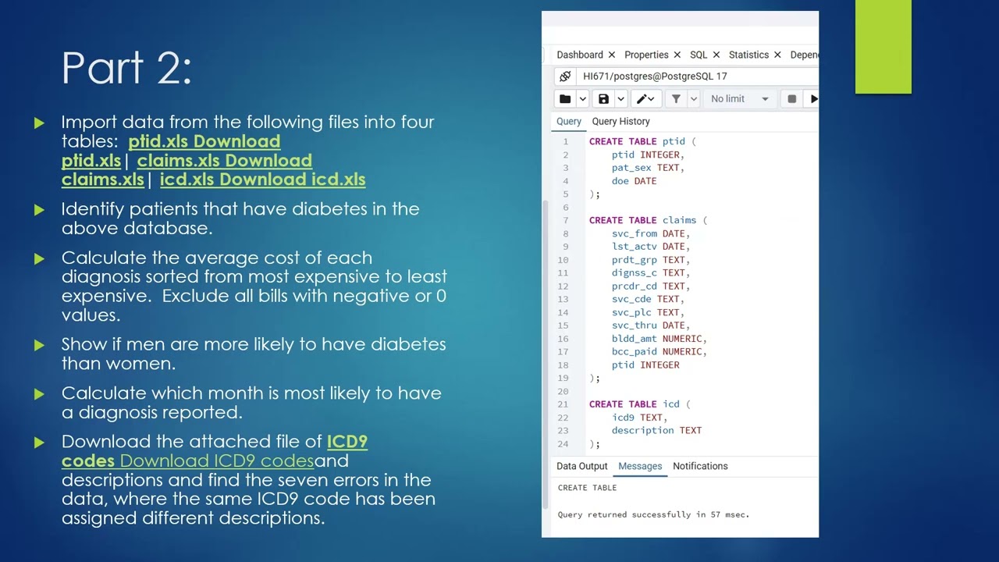Image resolution: width=999 pixels, height=562 pixels.
Task: Click the 'svc_from DATE,' line
Action: click(x=651, y=233)
